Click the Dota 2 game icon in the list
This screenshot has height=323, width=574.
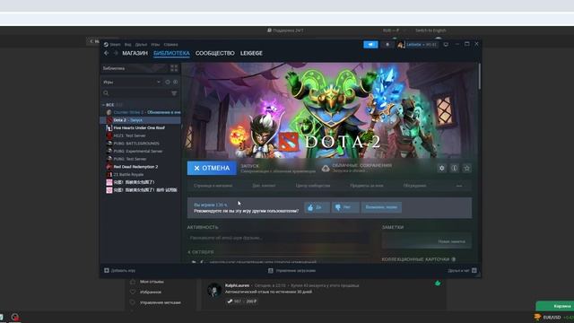pyautogui.click(x=109, y=120)
